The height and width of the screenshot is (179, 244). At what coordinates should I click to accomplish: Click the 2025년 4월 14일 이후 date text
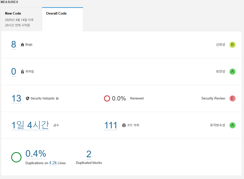[x=19, y=20]
